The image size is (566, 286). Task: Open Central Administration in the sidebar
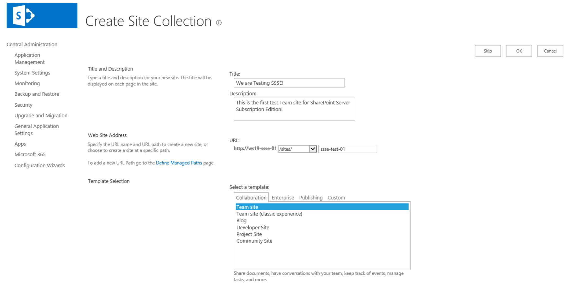click(x=32, y=45)
